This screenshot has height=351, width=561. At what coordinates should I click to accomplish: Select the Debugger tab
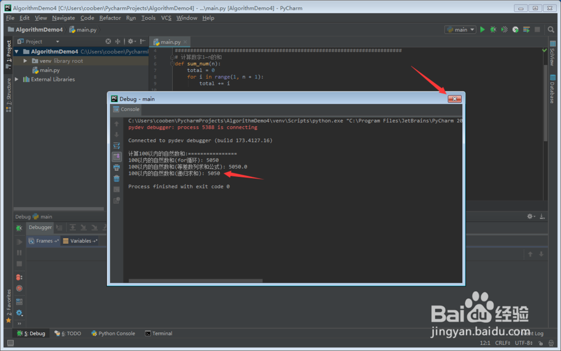pyautogui.click(x=40, y=227)
